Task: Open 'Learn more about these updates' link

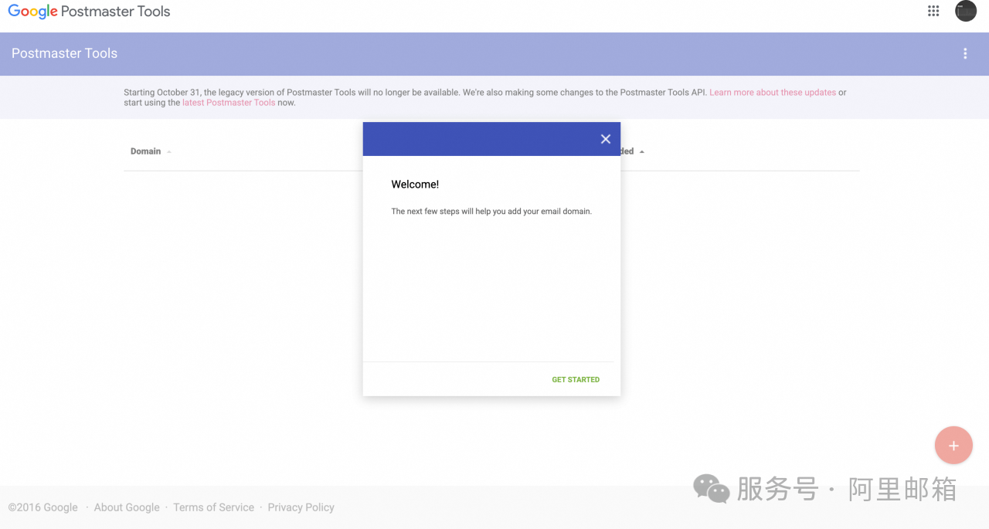Action: click(x=773, y=93)
